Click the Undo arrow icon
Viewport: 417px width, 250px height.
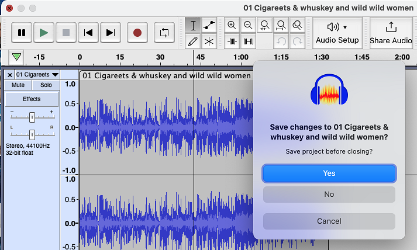(281, 41)
